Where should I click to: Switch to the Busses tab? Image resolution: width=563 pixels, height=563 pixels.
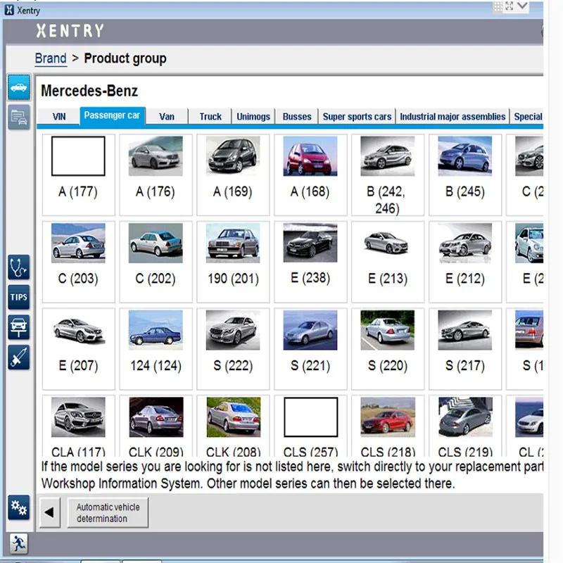coord(297,117)
